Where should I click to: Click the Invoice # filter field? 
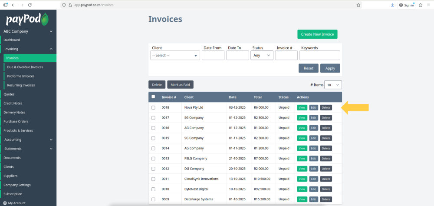(286, 56)
